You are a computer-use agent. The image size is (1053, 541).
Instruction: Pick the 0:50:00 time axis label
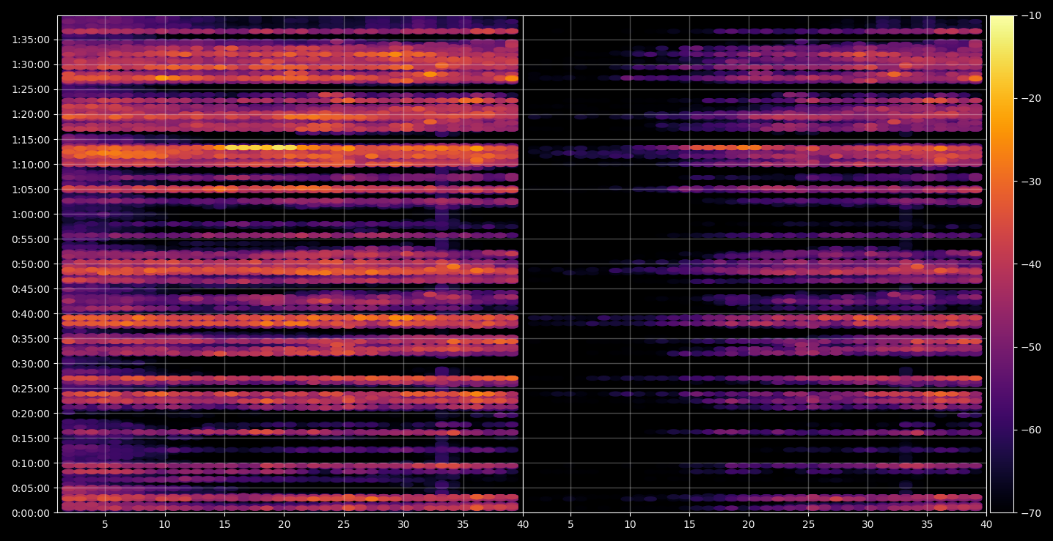(31, 264)
